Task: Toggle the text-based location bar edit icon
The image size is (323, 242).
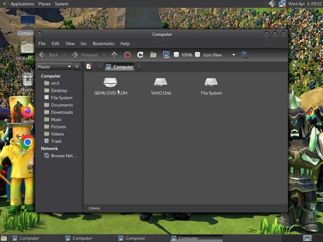Action: (x=89, y=67)
